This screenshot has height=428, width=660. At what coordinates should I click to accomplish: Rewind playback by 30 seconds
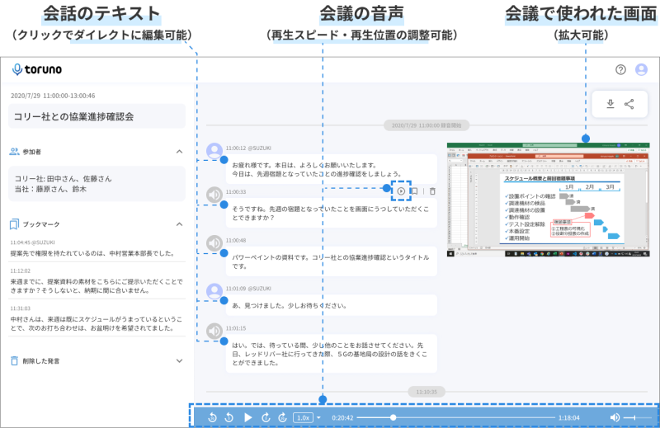click(x=213, y=417)
